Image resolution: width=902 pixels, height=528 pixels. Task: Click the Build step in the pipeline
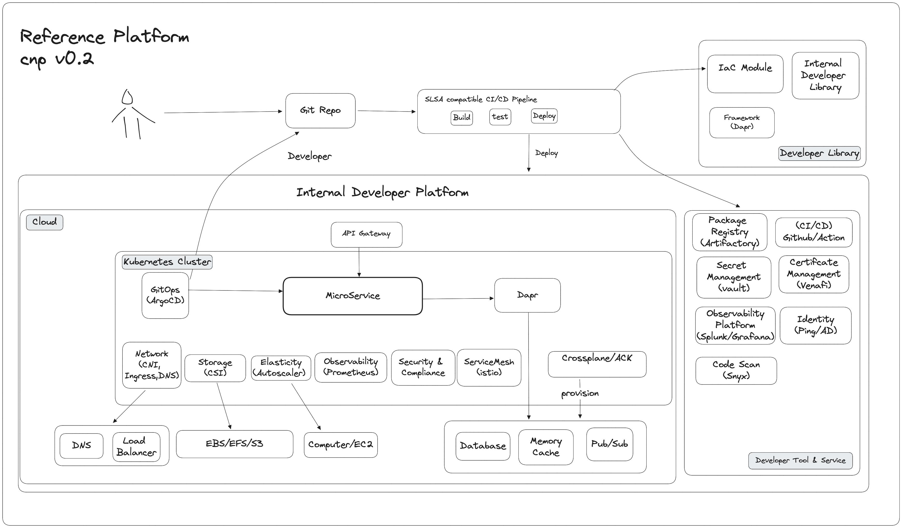click(461, 118)
